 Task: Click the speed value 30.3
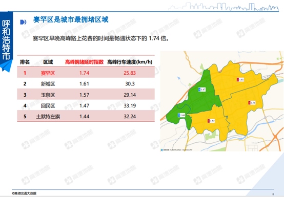(130, 84)
